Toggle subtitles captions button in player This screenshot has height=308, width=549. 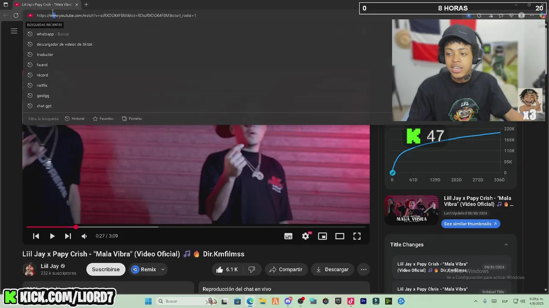(x=288, y=236)
